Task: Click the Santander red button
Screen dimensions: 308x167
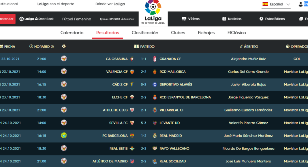Action: [7, 19]
